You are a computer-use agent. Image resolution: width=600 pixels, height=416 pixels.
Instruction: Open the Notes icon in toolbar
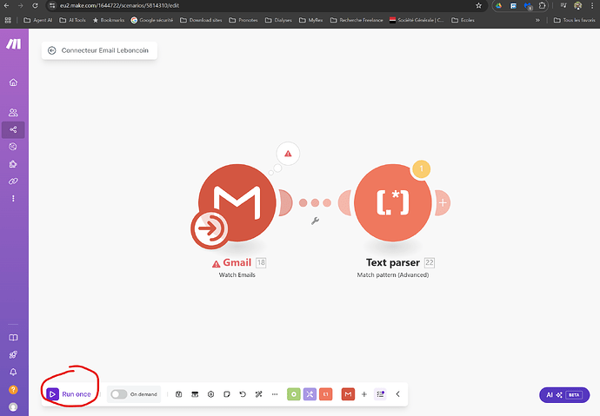tap(227, 394)
